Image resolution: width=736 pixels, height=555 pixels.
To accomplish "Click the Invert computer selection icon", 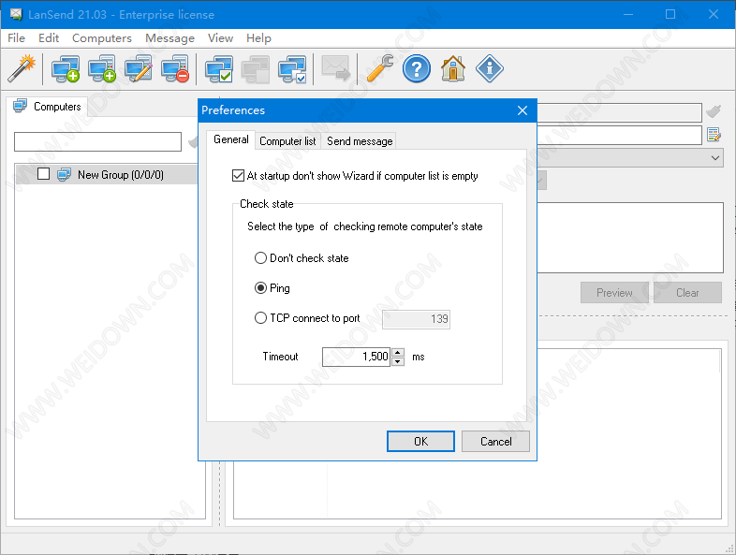I will [x=292, y=68].
